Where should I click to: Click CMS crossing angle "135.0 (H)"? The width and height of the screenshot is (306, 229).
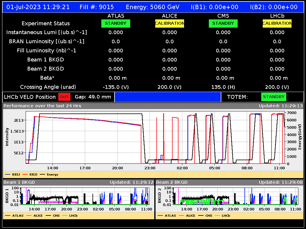(223, 87)
